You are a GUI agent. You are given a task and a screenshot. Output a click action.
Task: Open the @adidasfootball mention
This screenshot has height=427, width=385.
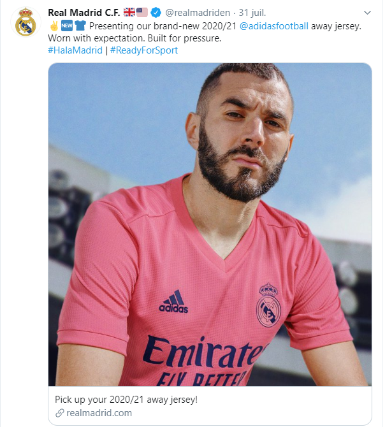point(274,26)
